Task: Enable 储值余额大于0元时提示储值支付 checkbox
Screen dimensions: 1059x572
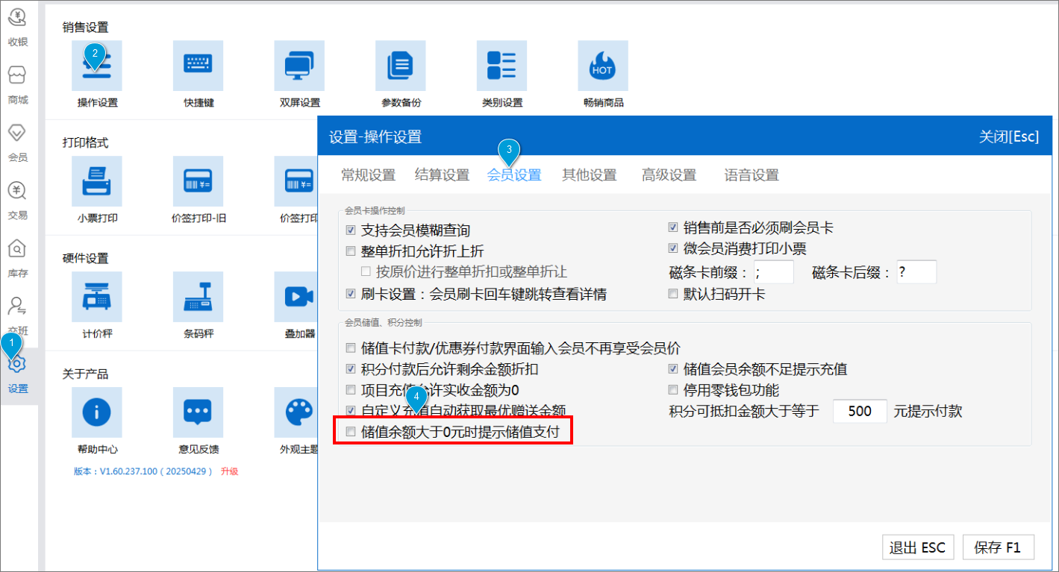Action: tap(351, 431)
